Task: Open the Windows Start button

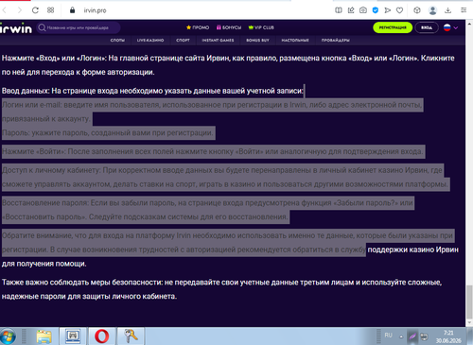Action: tap(8, 336)
